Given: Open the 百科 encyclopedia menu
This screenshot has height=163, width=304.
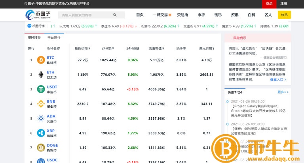Looking at the screenshot, I should (x=251, y=15).
